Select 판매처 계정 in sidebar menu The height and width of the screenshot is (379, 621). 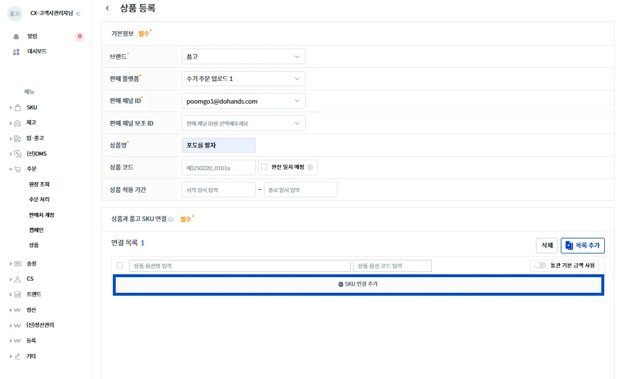pyautogui.click(x=41, y=215)
